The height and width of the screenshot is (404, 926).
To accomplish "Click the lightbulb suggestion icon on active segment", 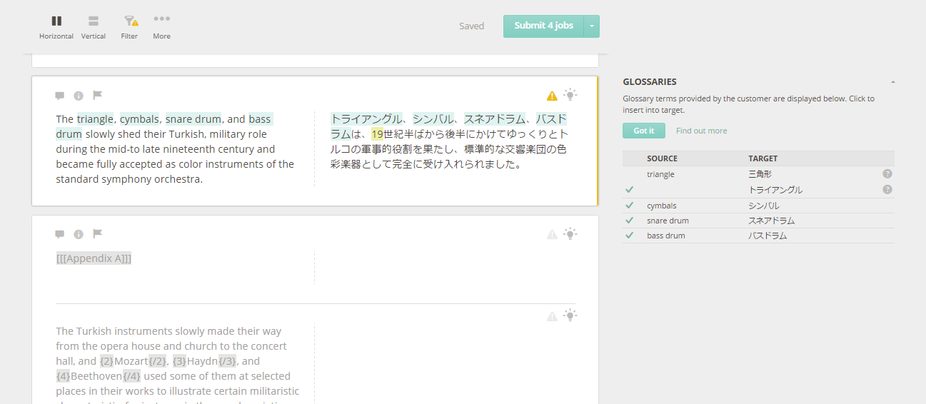I will pos(570,94).
